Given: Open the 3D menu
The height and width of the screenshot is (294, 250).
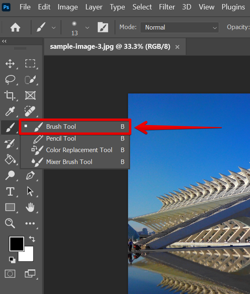Looking at the screenshot, I should click(187, 7).
